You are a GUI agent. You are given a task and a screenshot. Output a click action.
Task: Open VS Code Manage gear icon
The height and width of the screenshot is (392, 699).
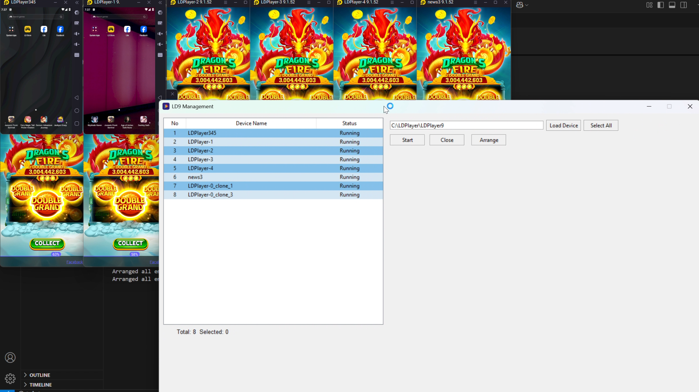[x=10, y=378]
